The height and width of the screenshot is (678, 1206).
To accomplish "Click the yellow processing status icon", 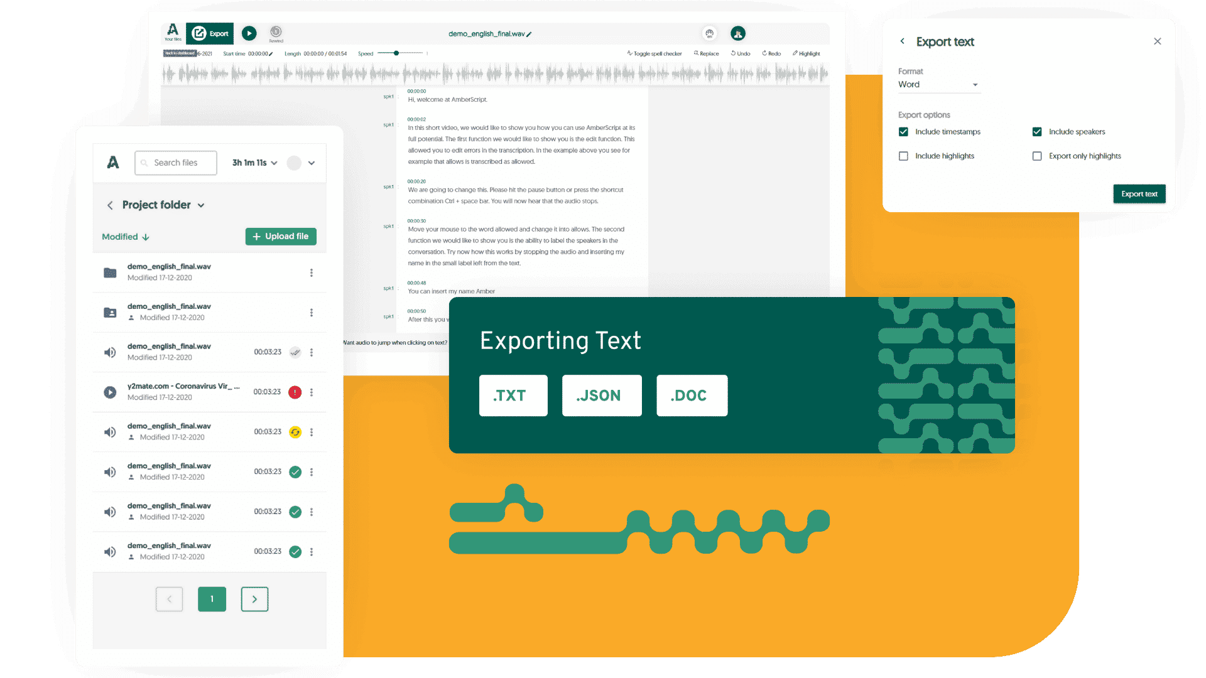I will click(295, 432).
